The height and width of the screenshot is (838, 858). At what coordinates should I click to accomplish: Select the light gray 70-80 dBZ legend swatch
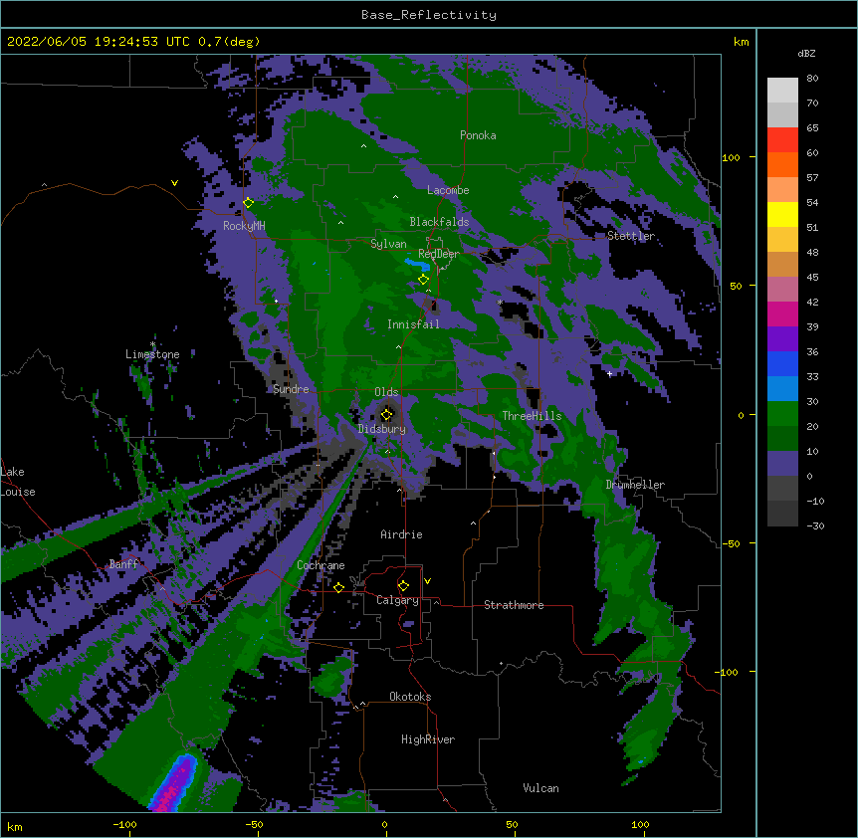(782, 91)
